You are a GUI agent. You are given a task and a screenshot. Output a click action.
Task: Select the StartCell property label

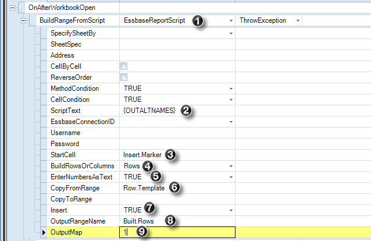pyautogui.click(x=63, y=155)
